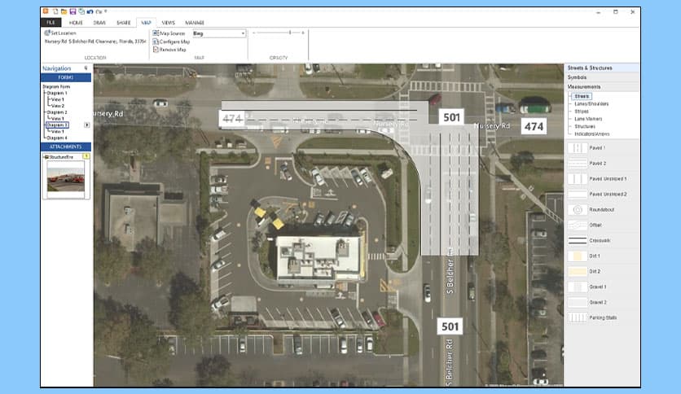Open the StructureFire photo thumbnail

[66, 179]
